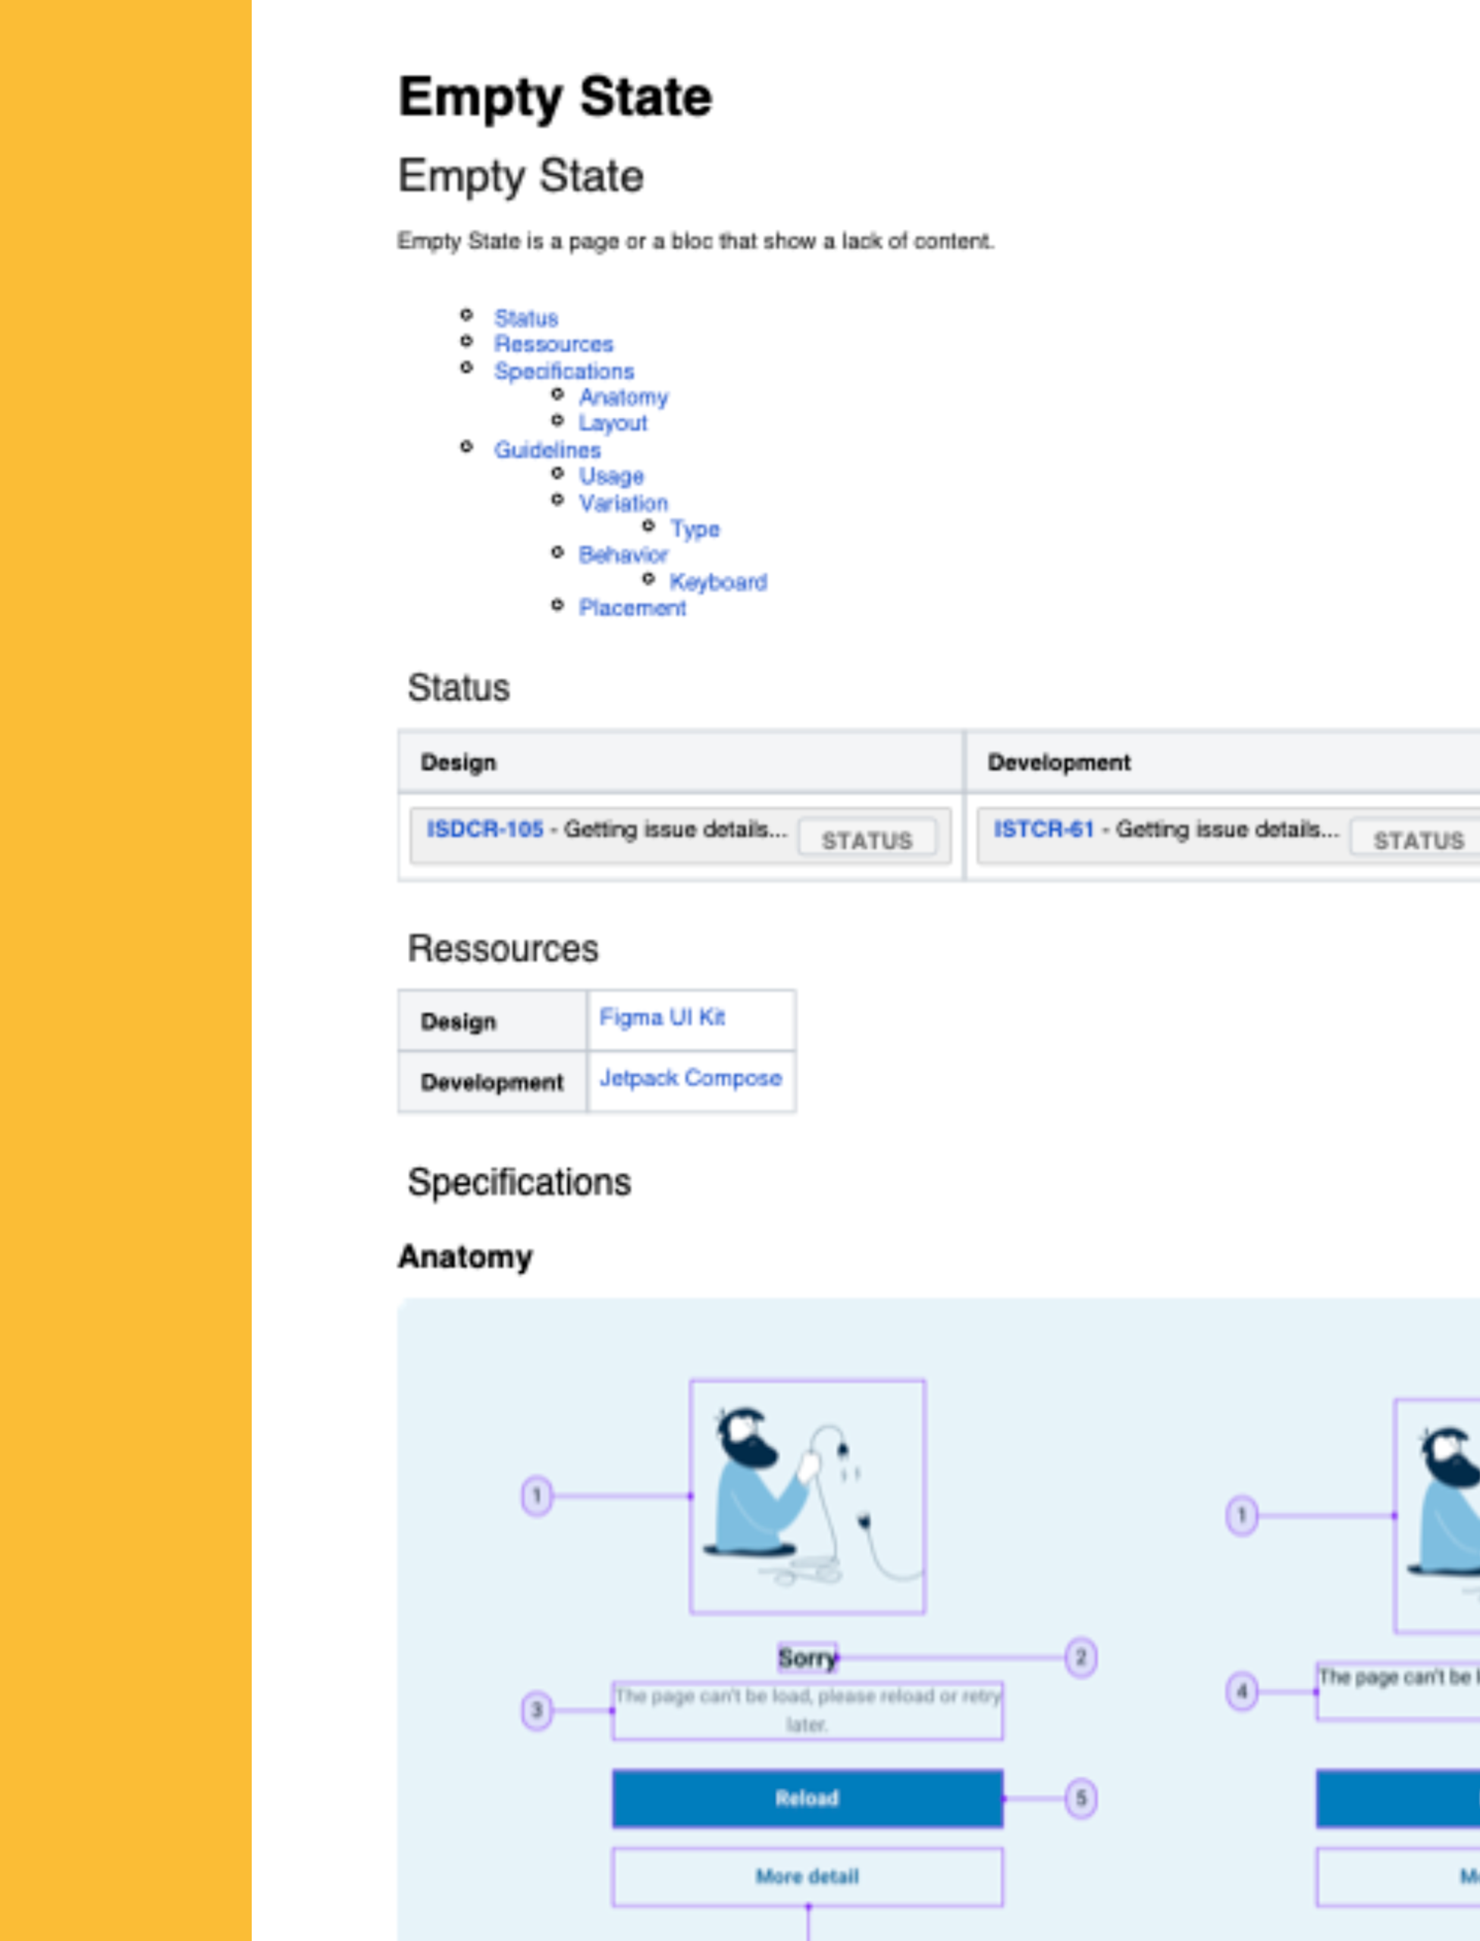
Task: Click the Ressources contents link
Action: tap(553, 344)
